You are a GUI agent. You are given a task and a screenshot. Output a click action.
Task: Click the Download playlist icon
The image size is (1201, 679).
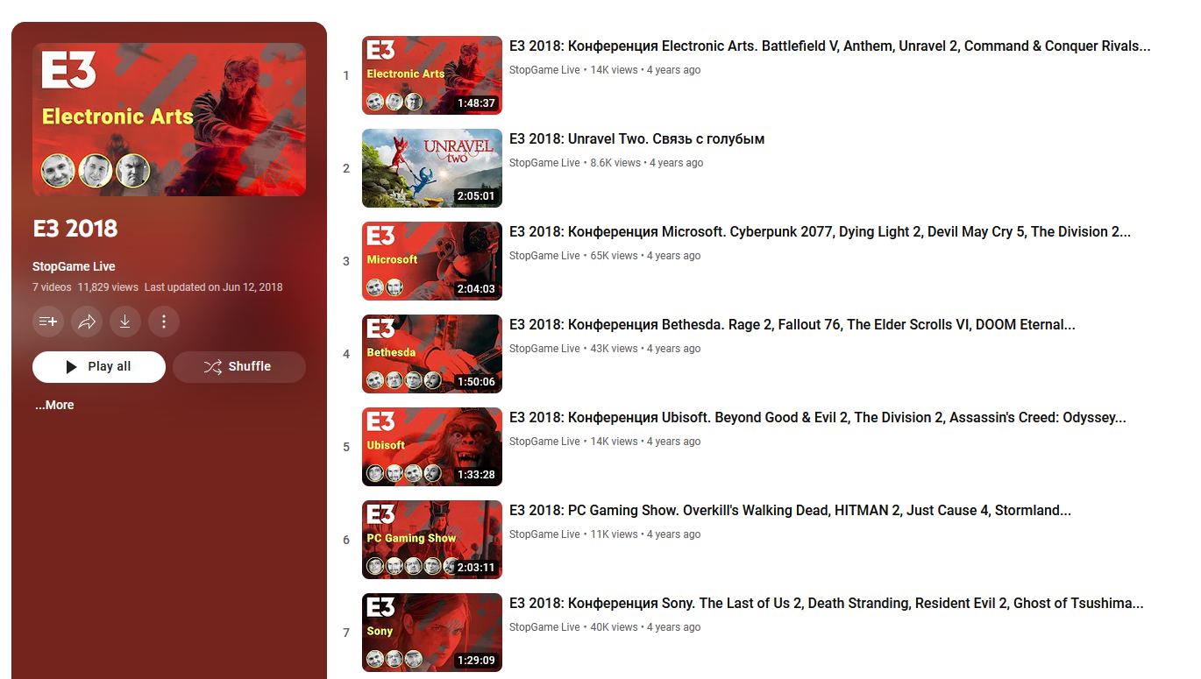pos(125,322)
